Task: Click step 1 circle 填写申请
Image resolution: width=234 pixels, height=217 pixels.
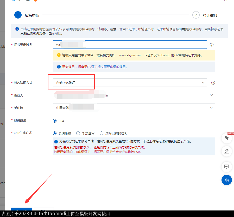Action: click(x=18, y=15)
